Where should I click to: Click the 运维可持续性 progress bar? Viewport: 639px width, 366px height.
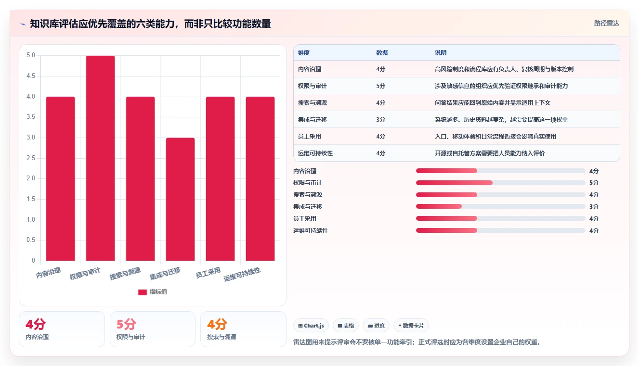tap(501, 231)
